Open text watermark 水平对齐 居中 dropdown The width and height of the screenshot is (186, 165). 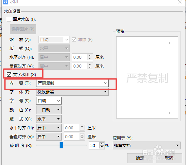coord(49,128)
